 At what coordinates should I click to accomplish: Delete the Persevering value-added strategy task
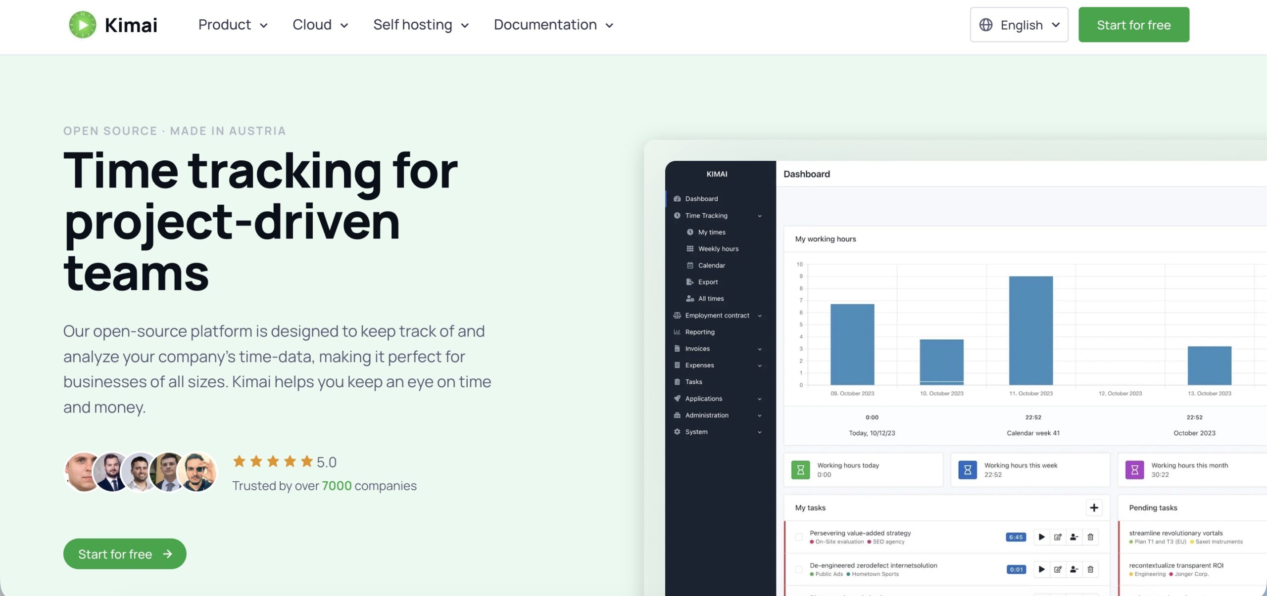coord(1090,537)
